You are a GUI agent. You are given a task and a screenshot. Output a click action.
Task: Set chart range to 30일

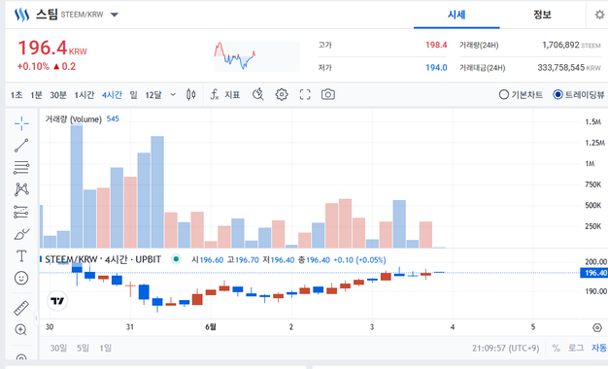(58, 348)
